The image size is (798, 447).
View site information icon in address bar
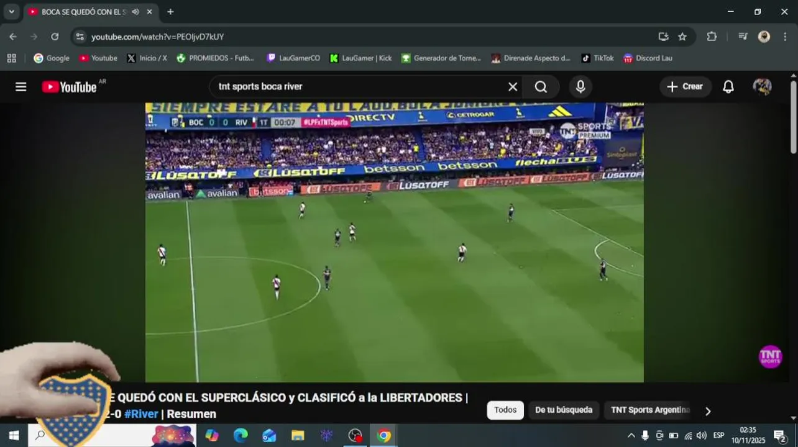click(x=80, y=37)
